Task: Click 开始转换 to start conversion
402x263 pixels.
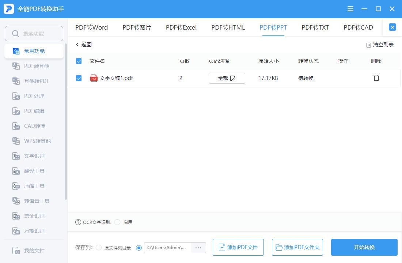Action: tap(364, 247)
